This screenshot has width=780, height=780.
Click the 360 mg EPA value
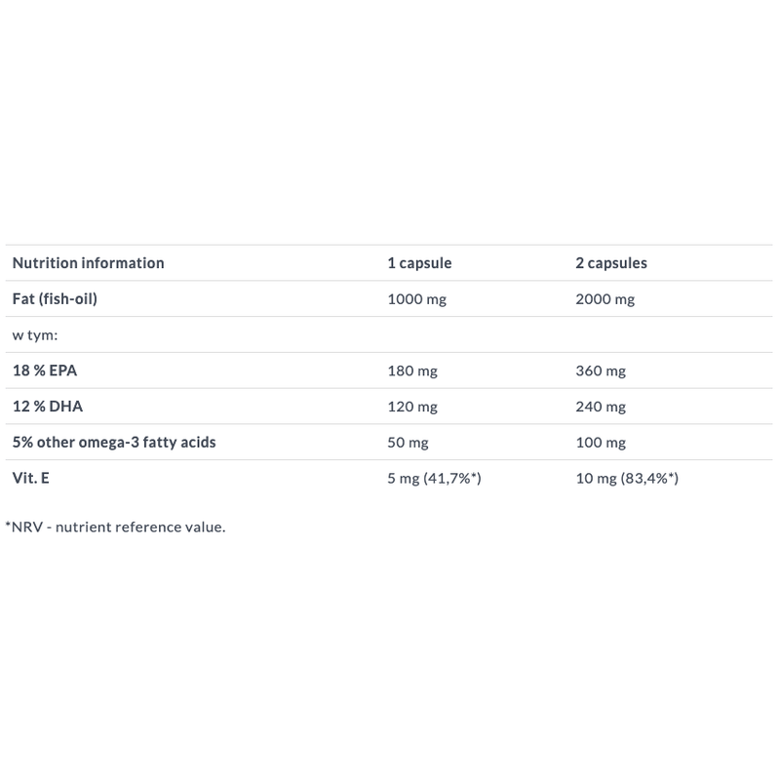click(x=601, y=370)
